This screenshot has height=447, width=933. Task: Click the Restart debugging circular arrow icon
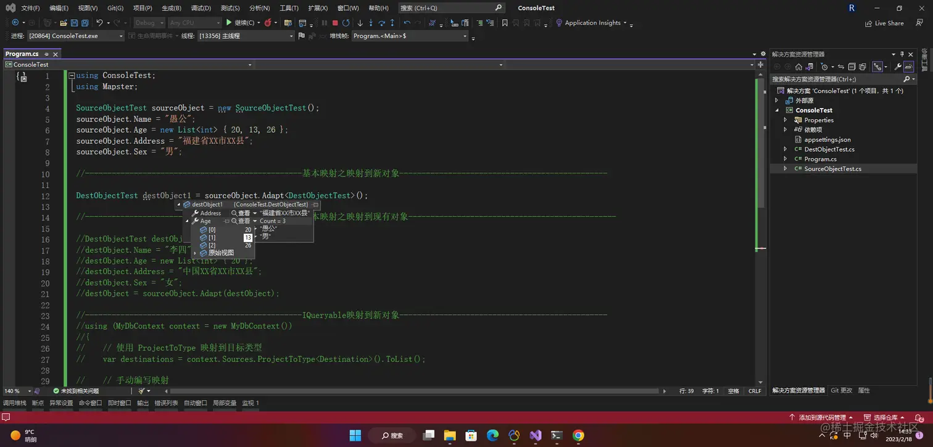pos(346,23)
